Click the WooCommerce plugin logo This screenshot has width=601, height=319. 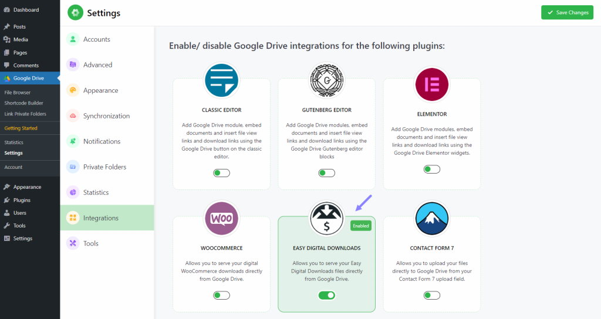(x=221, y=218)
